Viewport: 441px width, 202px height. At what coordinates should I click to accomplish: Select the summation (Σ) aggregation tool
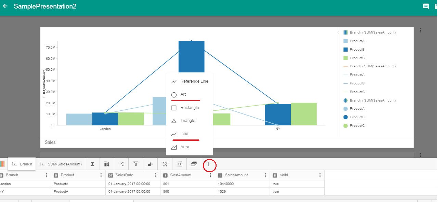pyautogui.click(x=92, y=164)
